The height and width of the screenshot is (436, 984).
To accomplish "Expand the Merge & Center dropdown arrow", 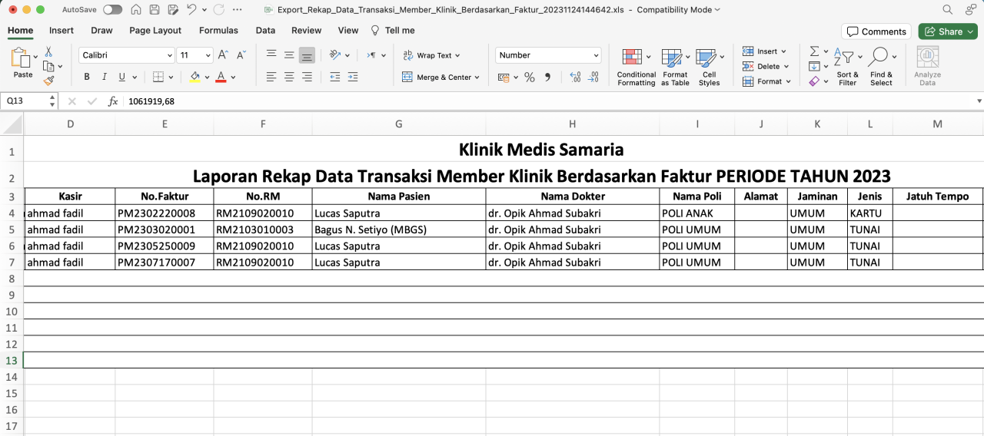I will click(x=477, y=78).
